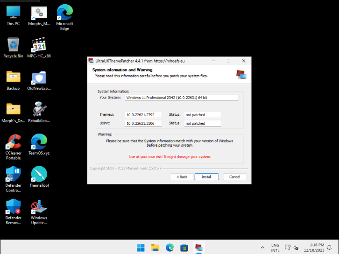Image resolution: width=339 pixels, height=254 pixels.
Task: Click the installer title bar icon
Action: tap(91, 61)
